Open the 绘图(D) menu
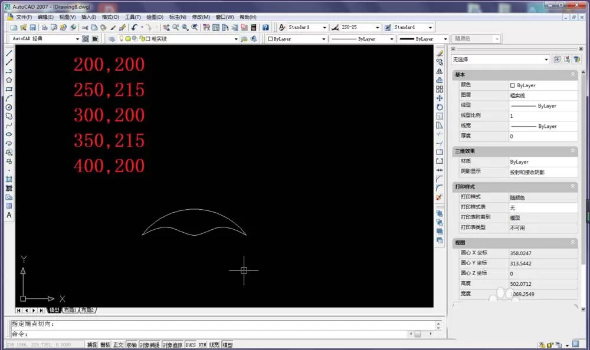The image size is (590, 350). (155, 17)
